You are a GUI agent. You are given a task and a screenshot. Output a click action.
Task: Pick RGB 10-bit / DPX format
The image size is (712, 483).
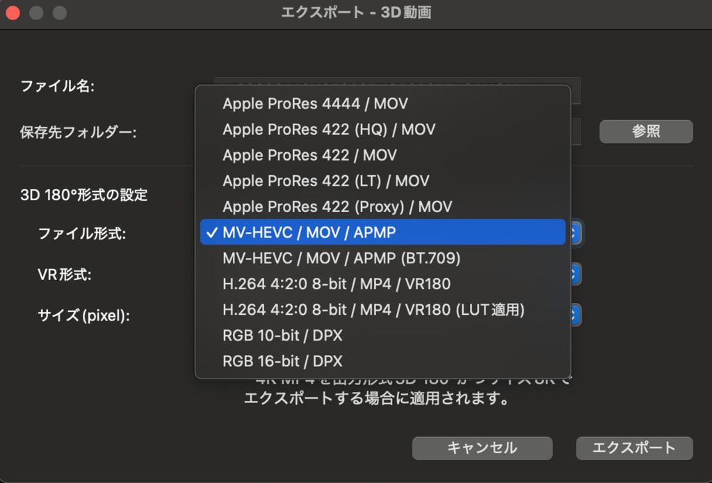282,336
